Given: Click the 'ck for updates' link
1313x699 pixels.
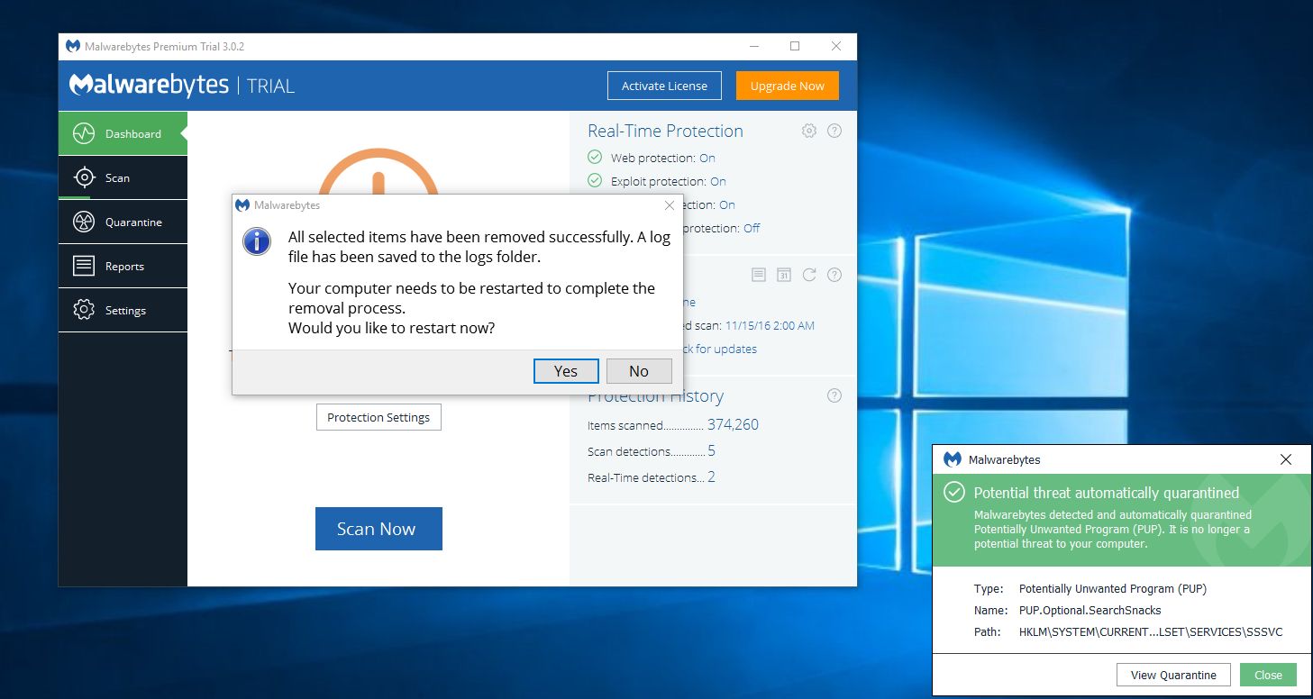Looking at the screenshot, I should tap(718, 349).
